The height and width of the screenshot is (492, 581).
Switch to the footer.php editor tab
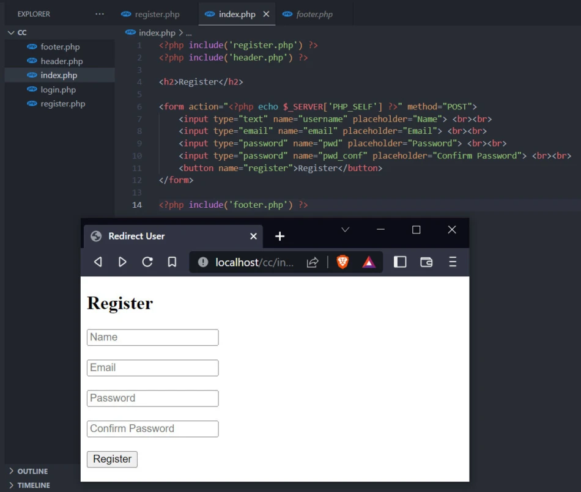314,14
